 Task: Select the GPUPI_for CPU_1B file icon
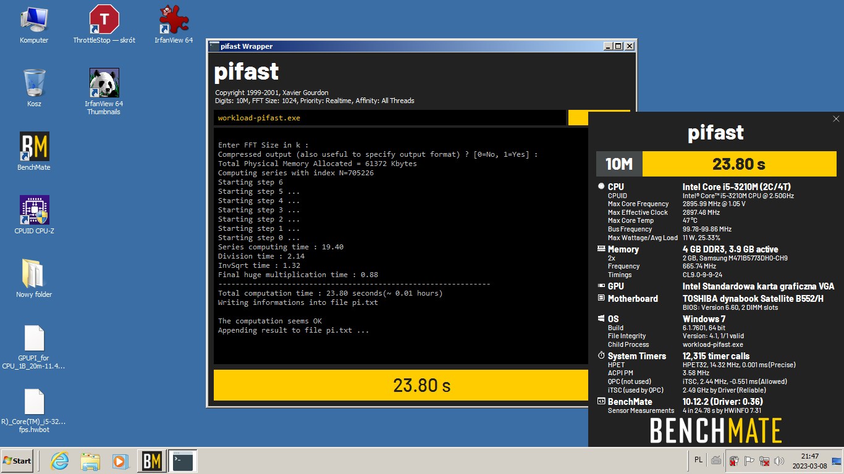[34, 347]
